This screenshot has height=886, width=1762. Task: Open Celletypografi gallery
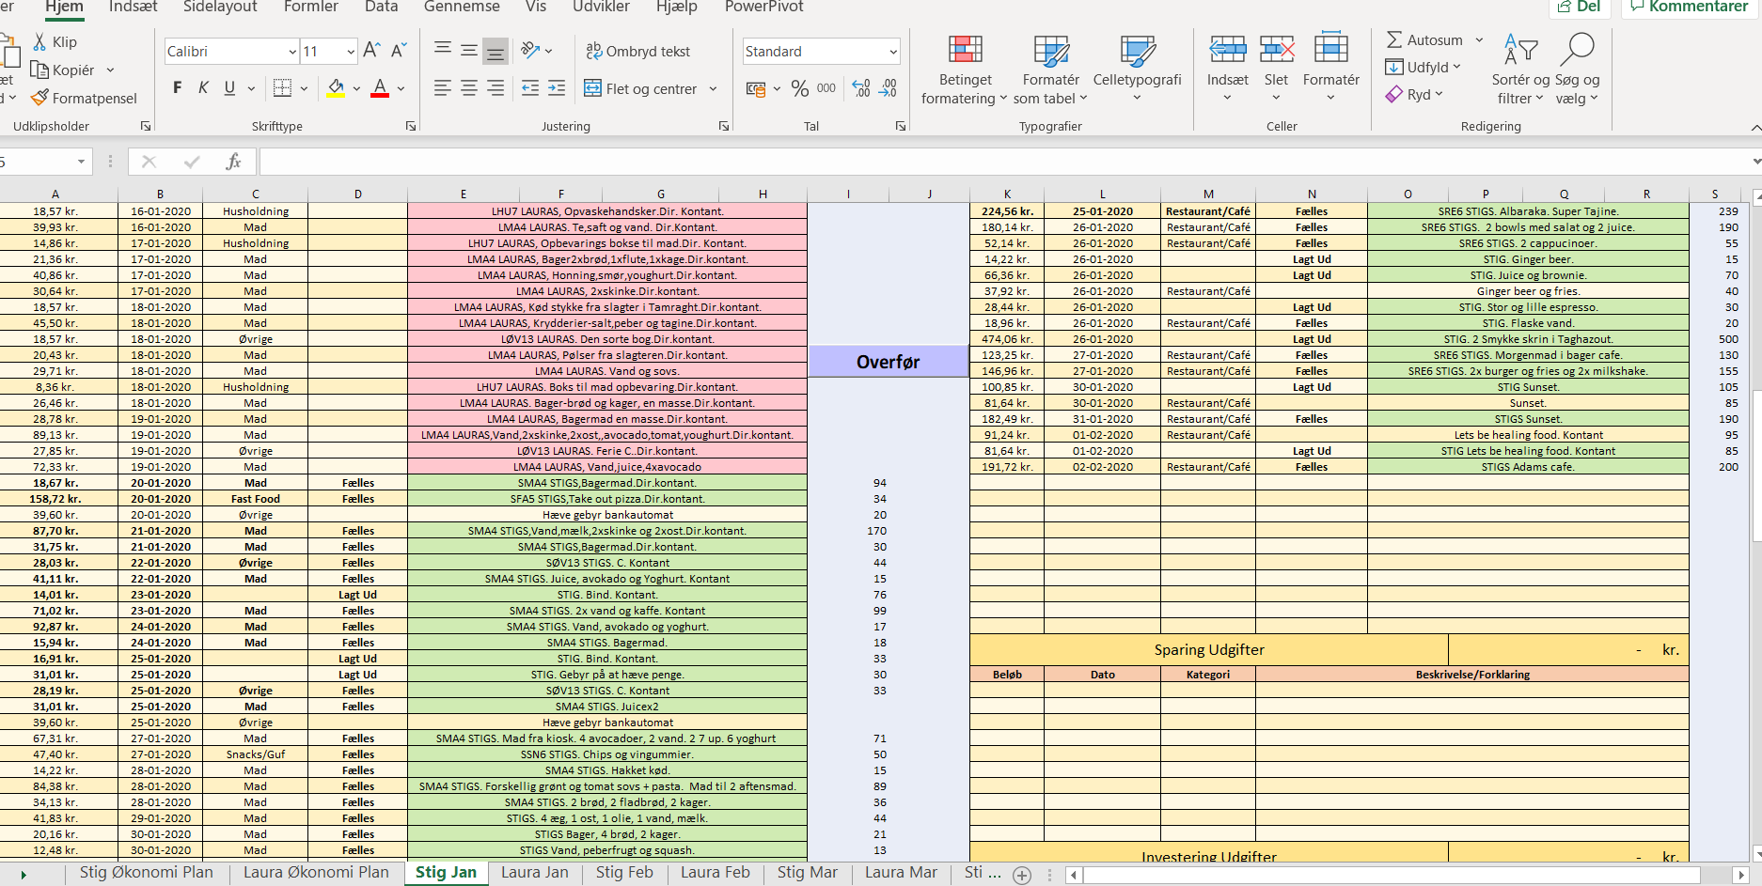click(1137, 68)
